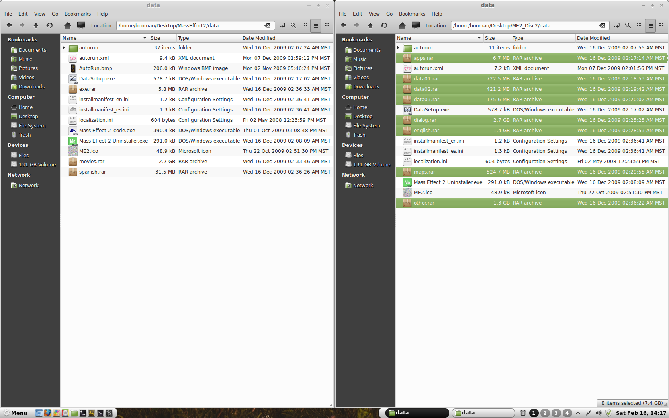Screen dimensions: 669x418
Task: Switch to workspace 3
Action: (556, 413)
